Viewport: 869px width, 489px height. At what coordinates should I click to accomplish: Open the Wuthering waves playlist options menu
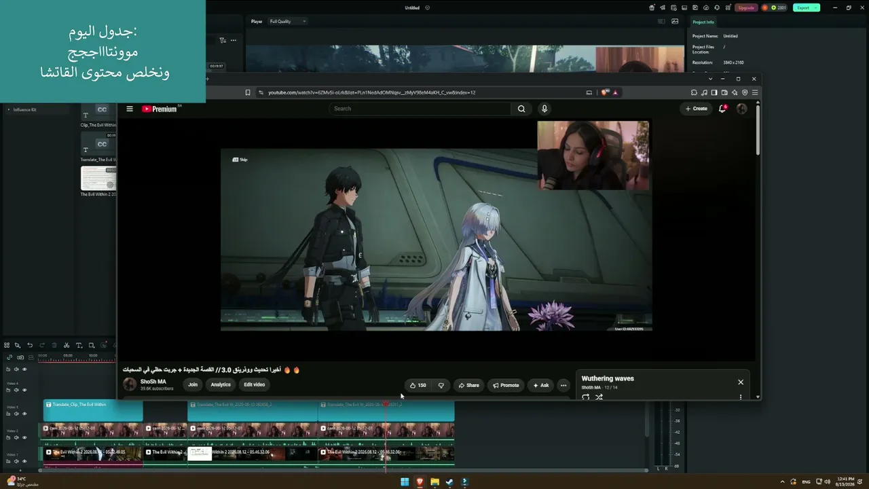[x=741, y=397]
